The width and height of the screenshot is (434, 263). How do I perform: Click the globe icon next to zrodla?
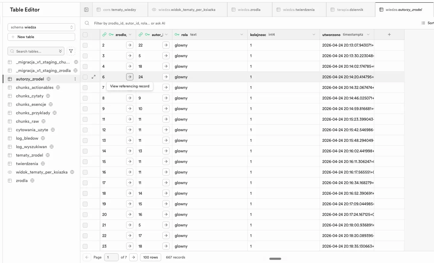pos(32,180)
